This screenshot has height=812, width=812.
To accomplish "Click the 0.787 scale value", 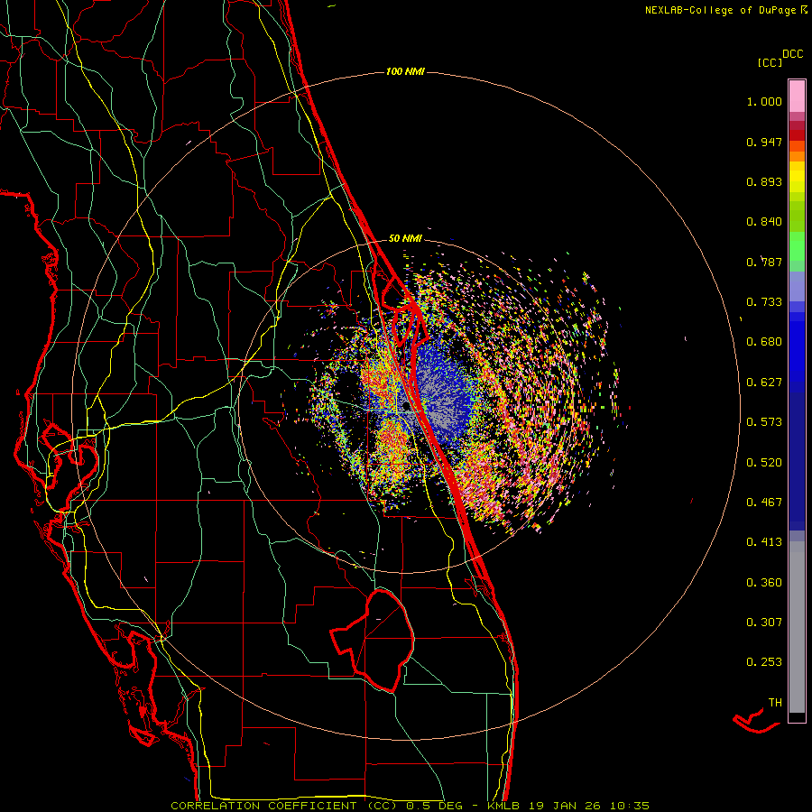I will tap(764, 262).
